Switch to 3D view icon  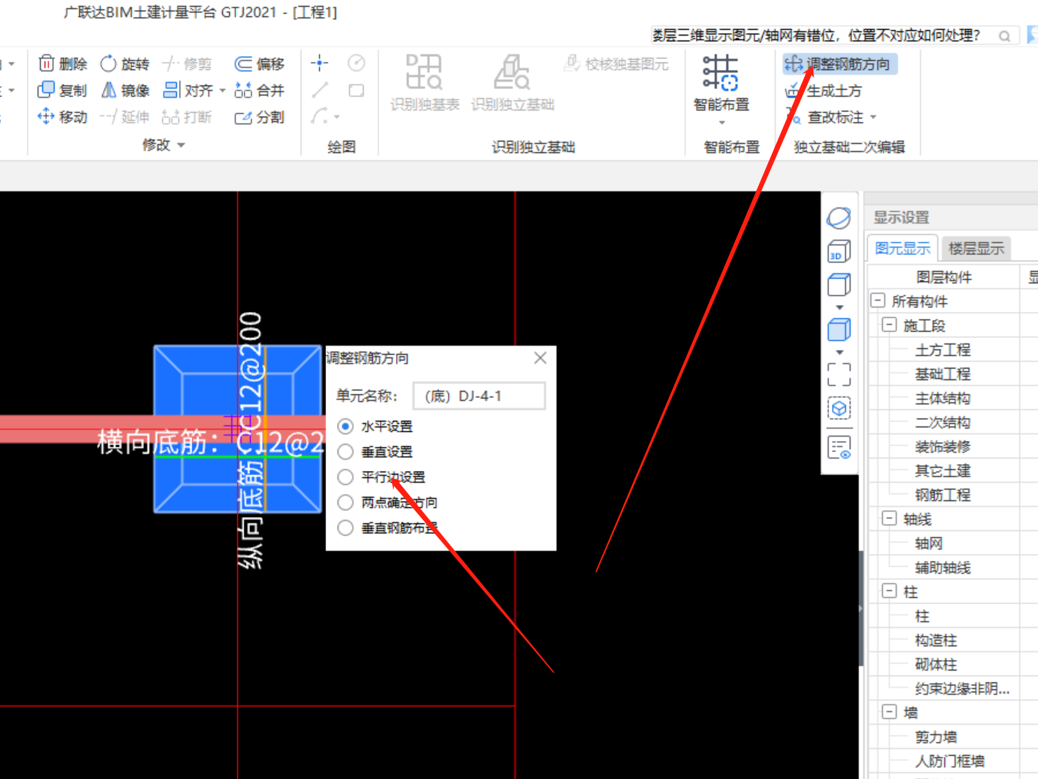point(839,251)
